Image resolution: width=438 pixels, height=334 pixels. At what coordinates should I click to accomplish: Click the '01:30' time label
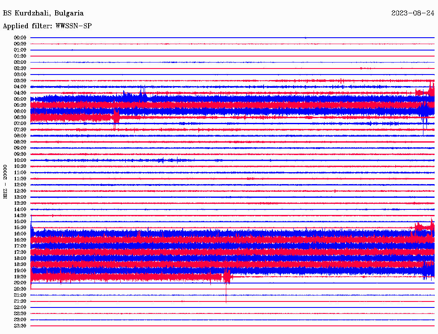(20, 56)
